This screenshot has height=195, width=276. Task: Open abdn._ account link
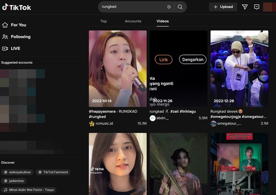click(x=162, y=118)
